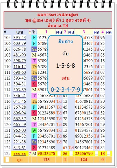
Task: Click the cyan F badge in row 117
Action: pyautogui.click(x=34, y=107)
